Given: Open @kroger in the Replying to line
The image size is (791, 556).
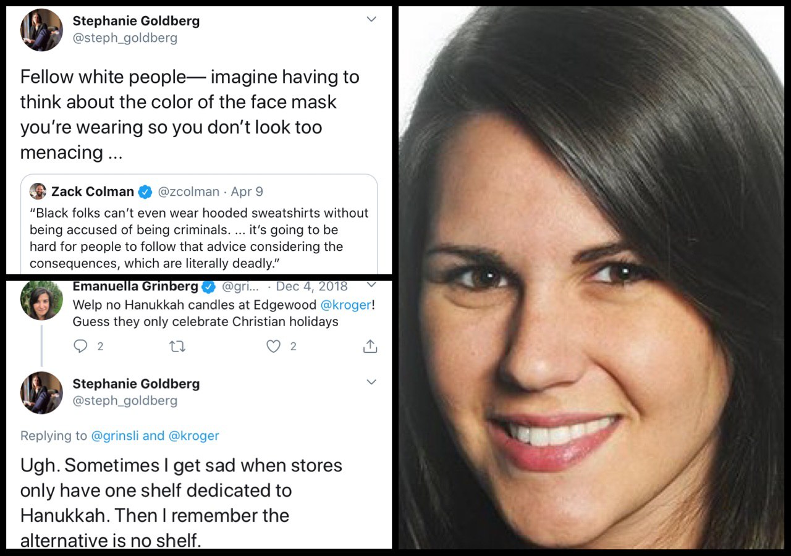Looking at the screenshot, I should tap(194, 436).
